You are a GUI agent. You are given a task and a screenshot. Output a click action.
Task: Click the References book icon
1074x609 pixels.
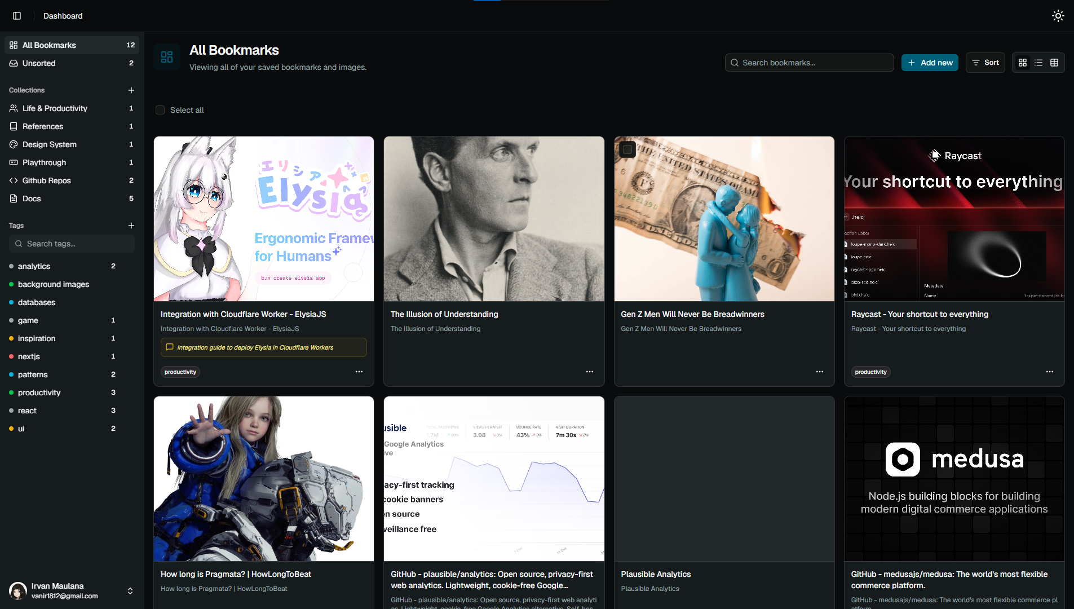click(14, 126)
